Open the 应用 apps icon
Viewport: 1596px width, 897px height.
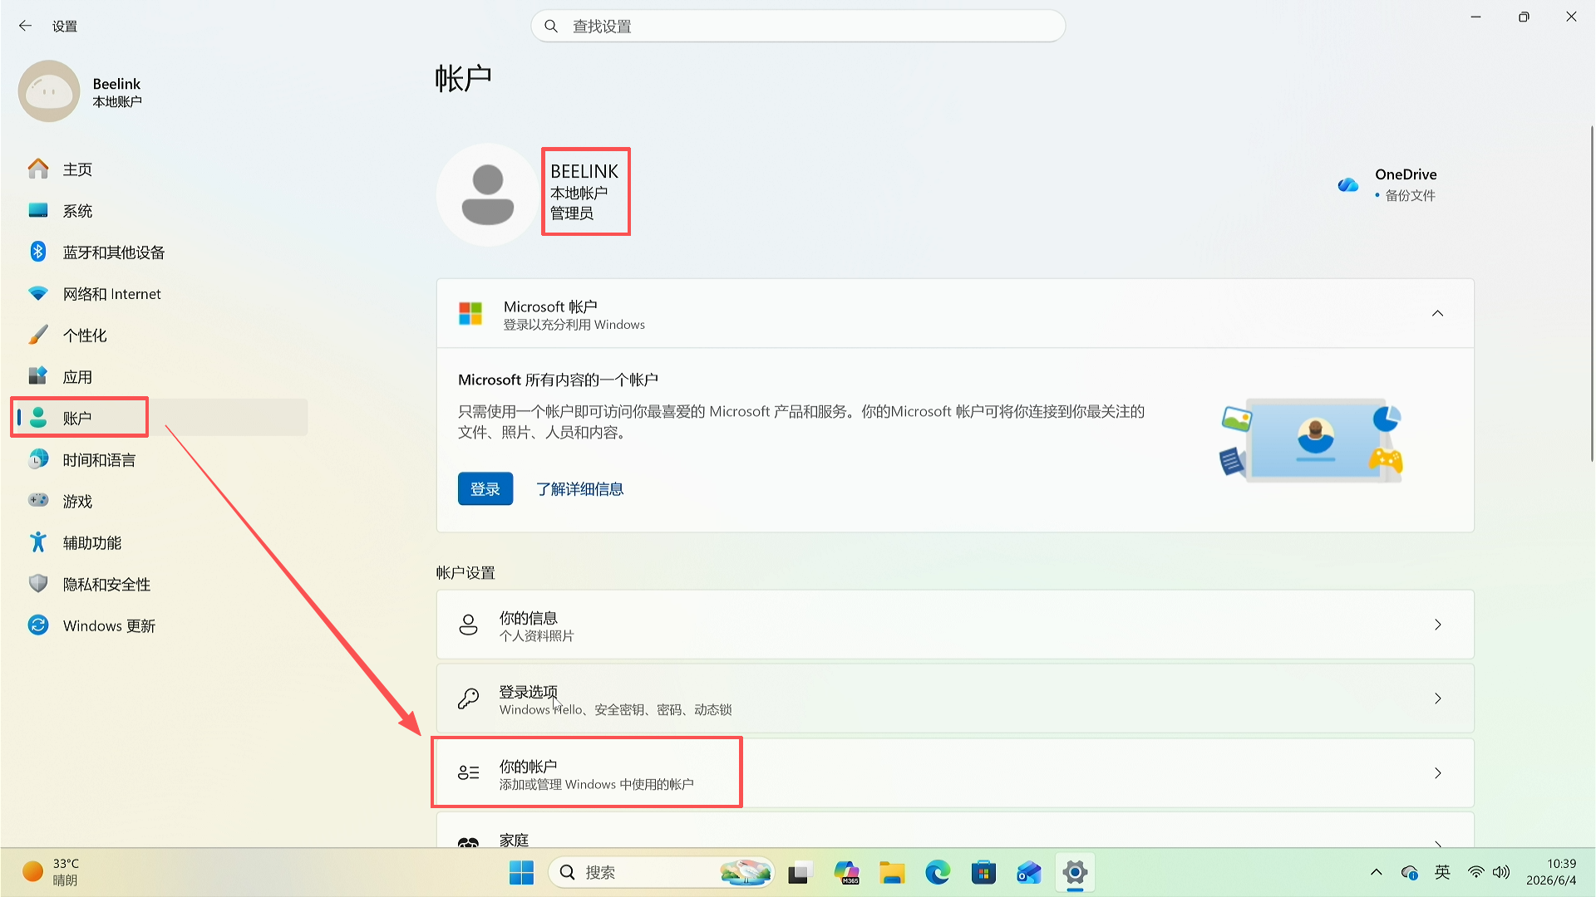click(38, 376)
